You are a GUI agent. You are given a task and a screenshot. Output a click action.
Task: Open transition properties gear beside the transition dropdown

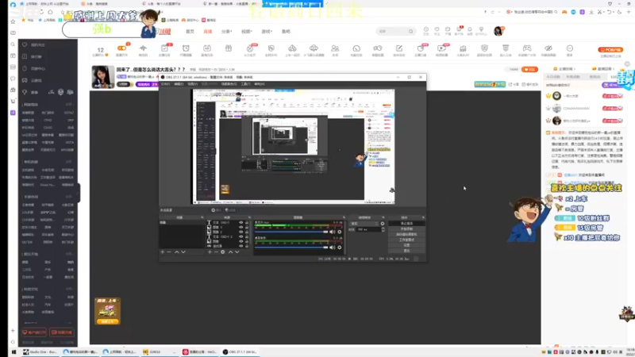click(383, 224)
